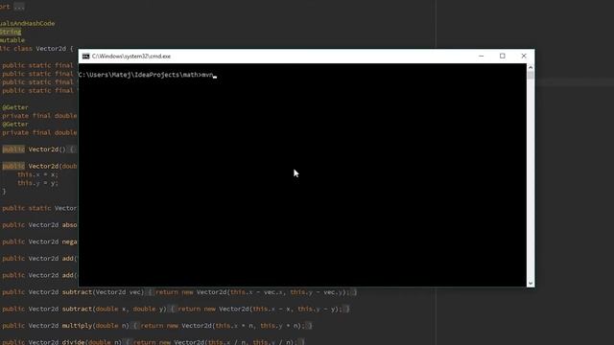Click the folded import line in the editor
The image size is (614, 345).
coord(12,7)
